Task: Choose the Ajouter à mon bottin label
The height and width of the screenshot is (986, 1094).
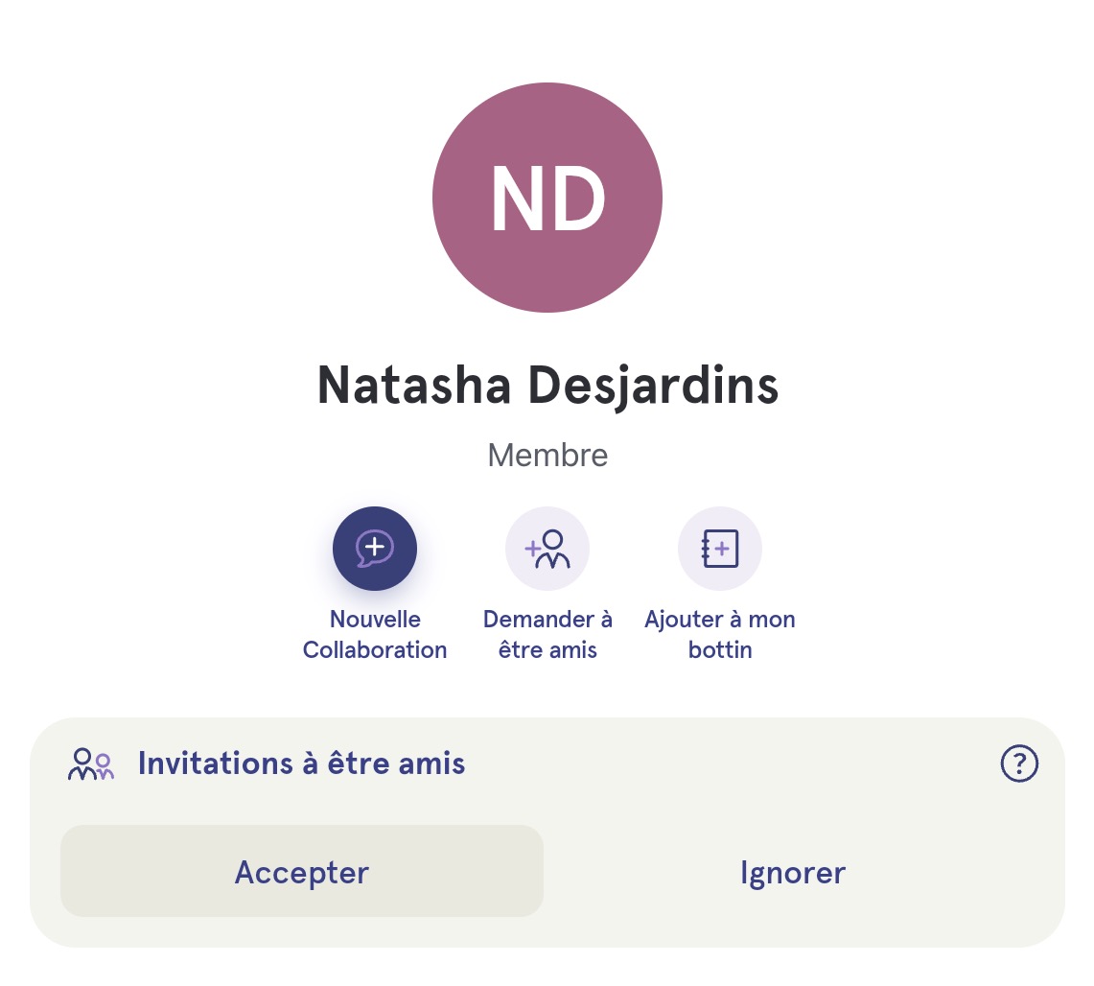Action: pos(720,634)
